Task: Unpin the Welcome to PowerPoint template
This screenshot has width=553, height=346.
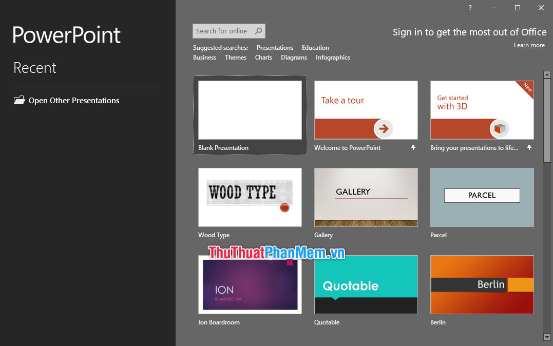Action: (413, 147)
